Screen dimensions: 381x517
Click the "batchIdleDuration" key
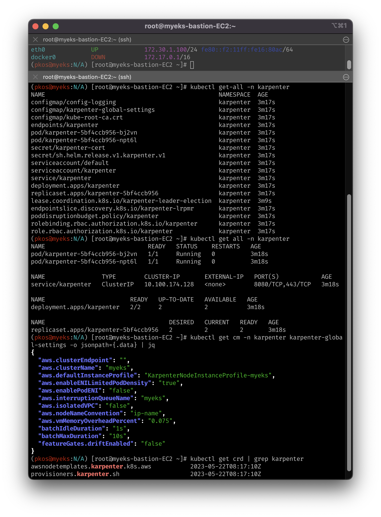coord(72,428)
